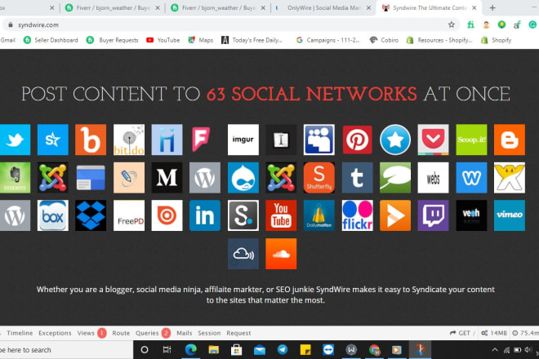Image resolution: width=539 pixels, height=359 pixels.
Task: Bookmark this page with the star
Action: click(x=452, y=24)
